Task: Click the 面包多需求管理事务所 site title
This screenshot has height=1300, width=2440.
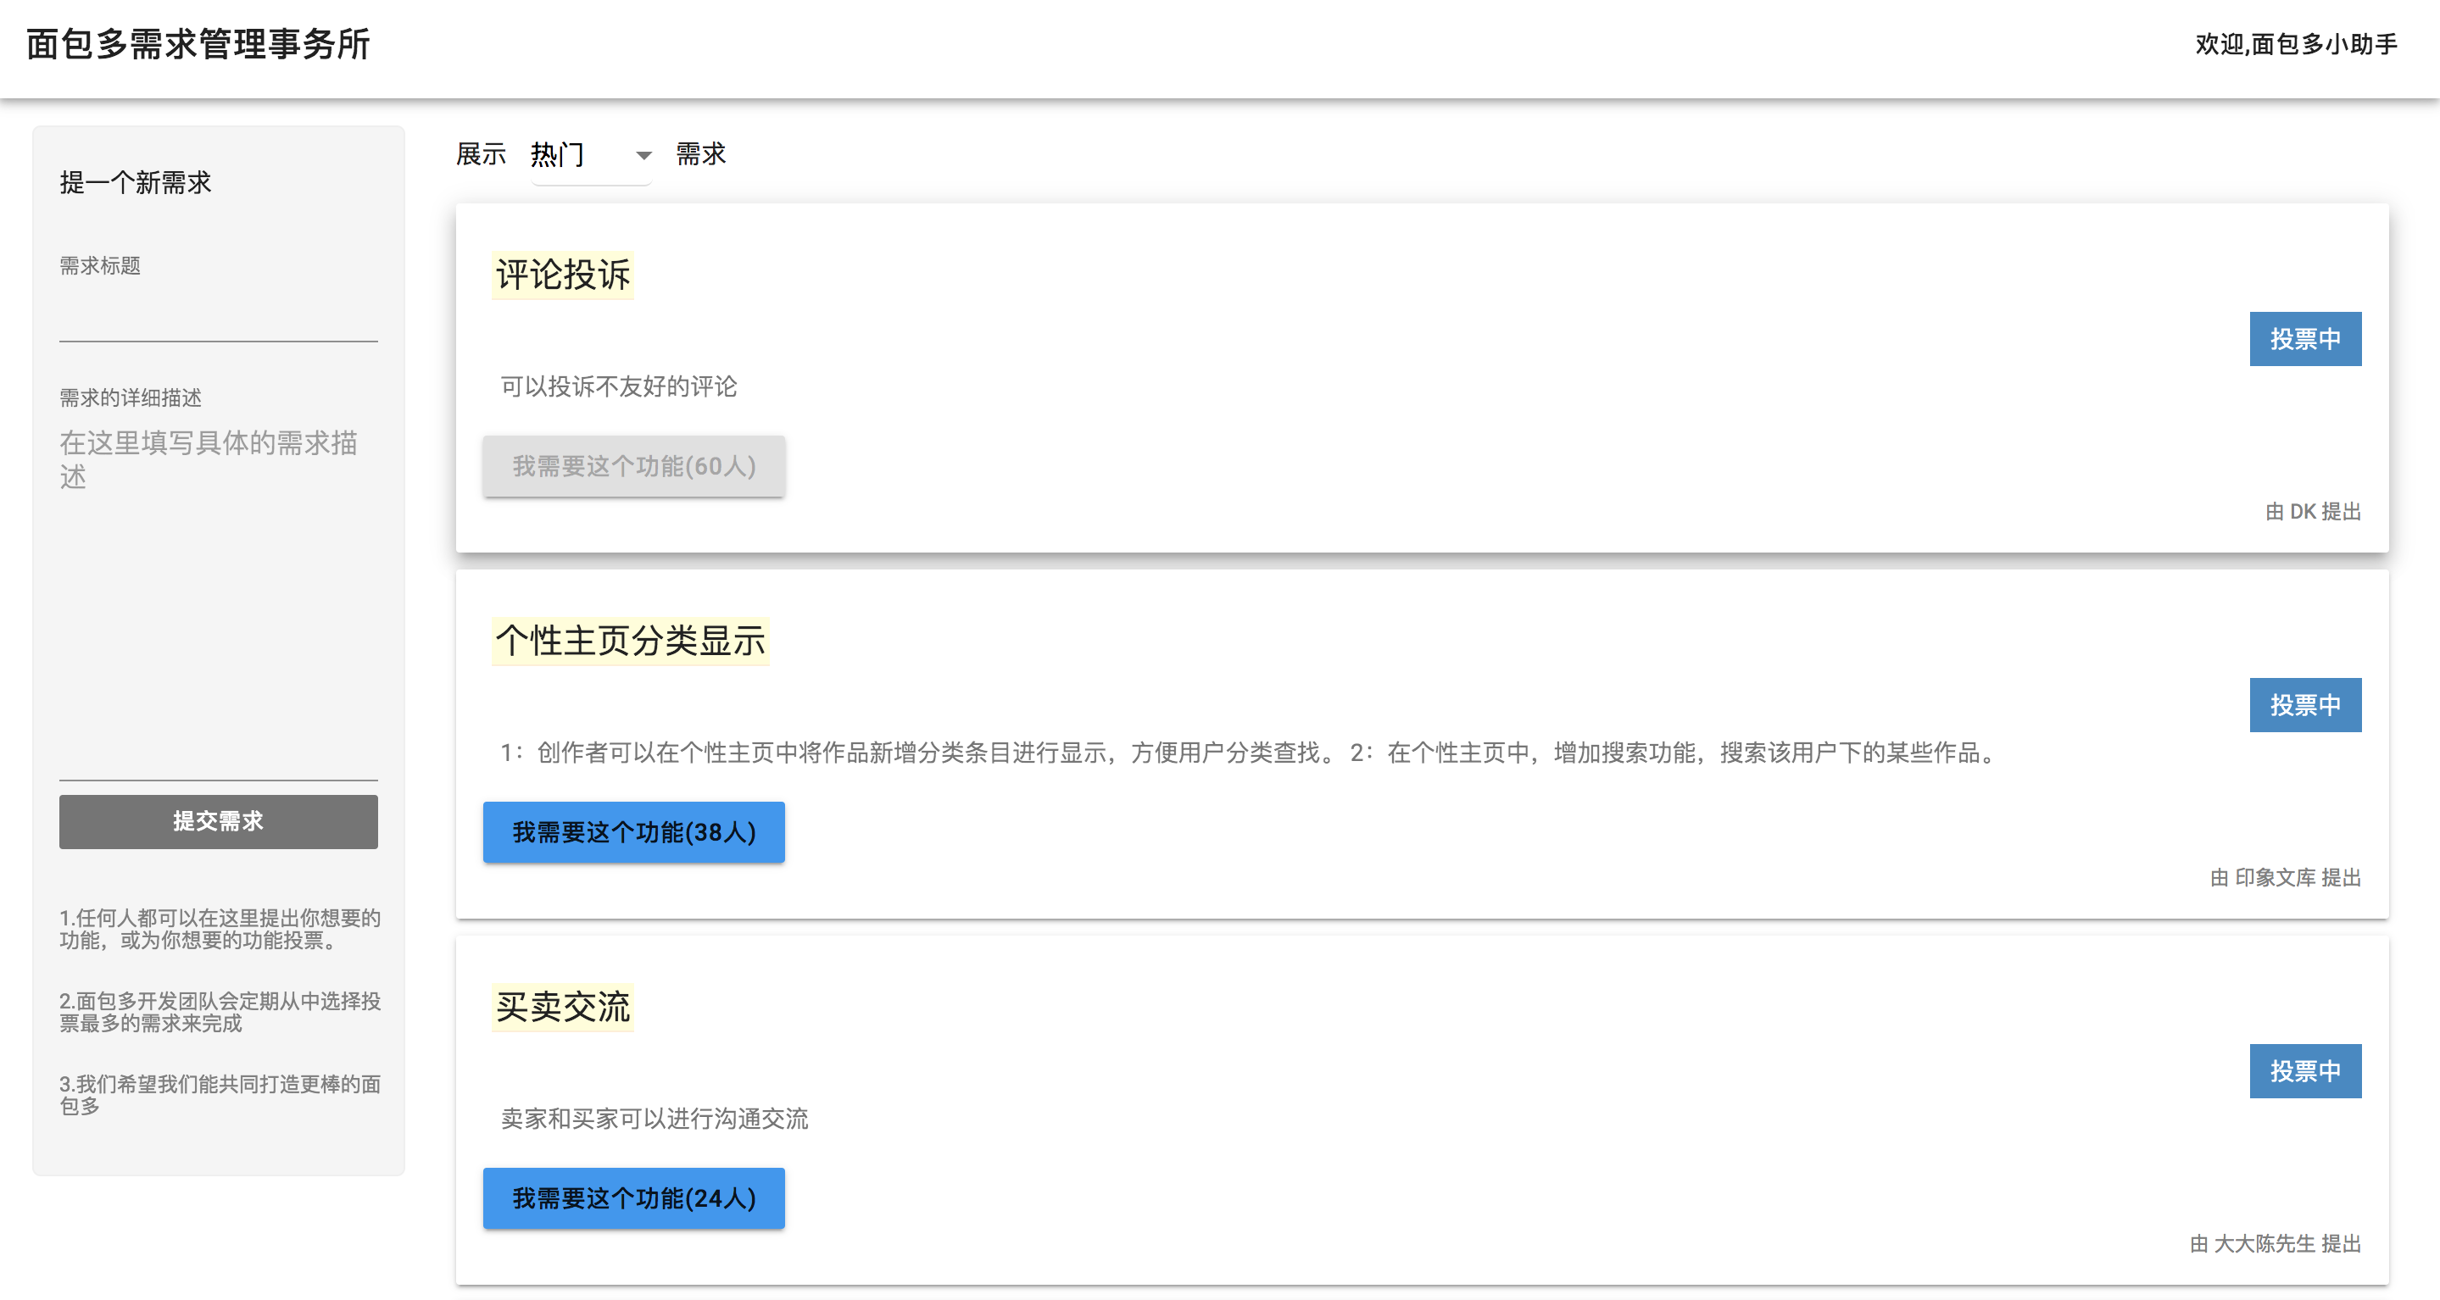Action: [198, 45]
